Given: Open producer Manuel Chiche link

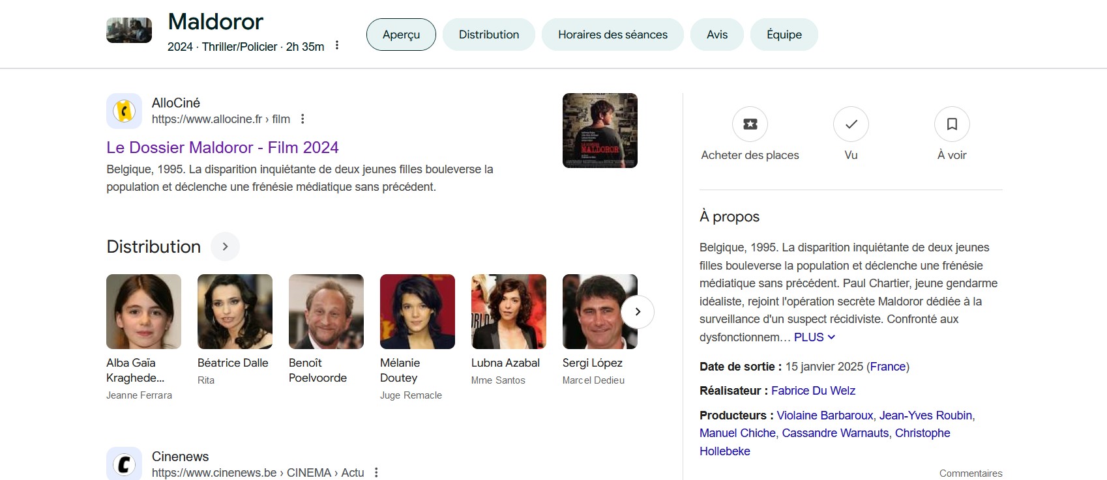Looking at the screenshot, I should pyautogui.click(x=737, y=433).
